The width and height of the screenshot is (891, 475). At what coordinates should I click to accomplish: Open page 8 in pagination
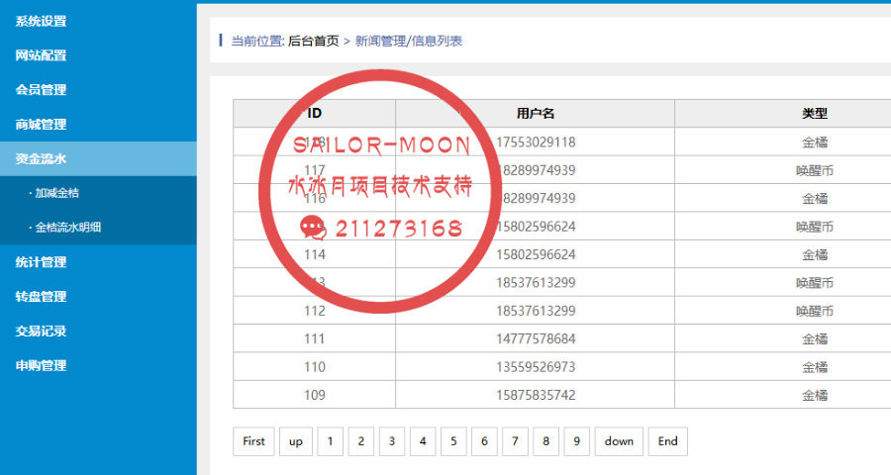click(546, 441)
